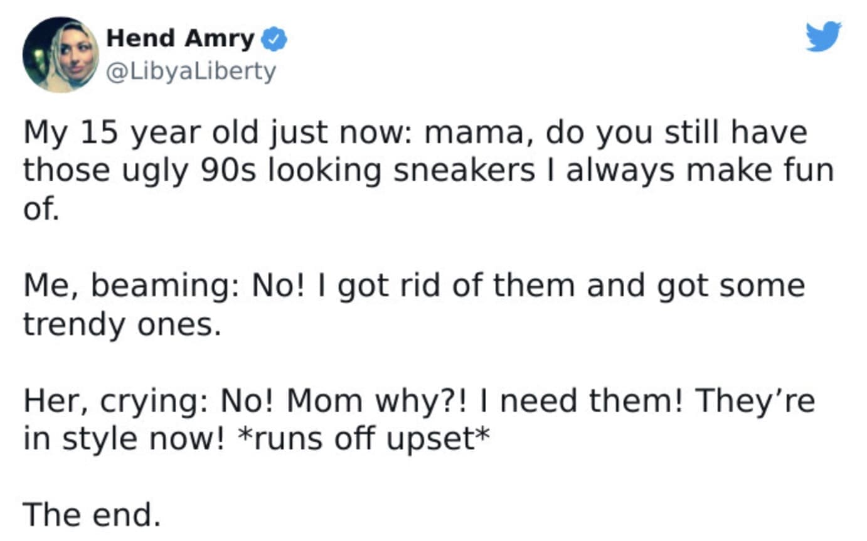
Task: Click "The end." closing line
Action: click(x=92, y=515)
